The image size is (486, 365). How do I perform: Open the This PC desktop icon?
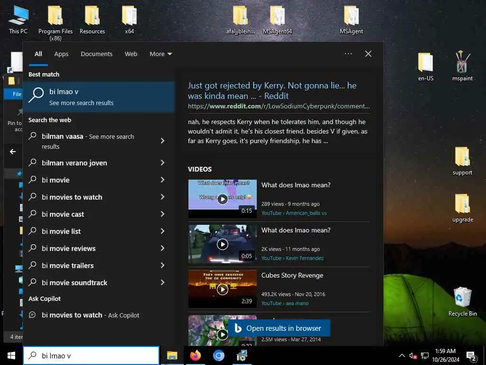[18, 19]
